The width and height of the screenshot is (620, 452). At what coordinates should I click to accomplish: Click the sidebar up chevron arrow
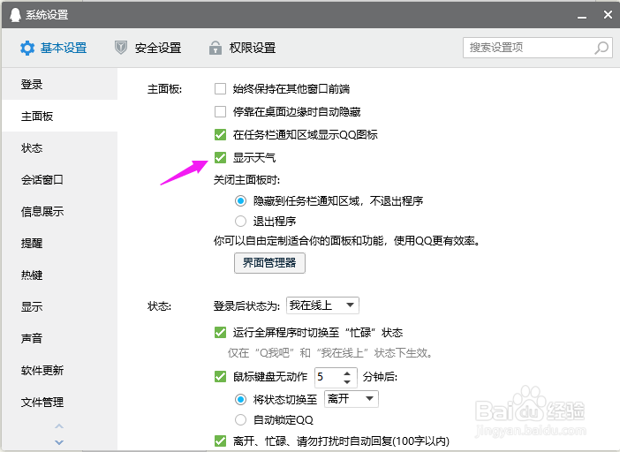pos(59,426)
